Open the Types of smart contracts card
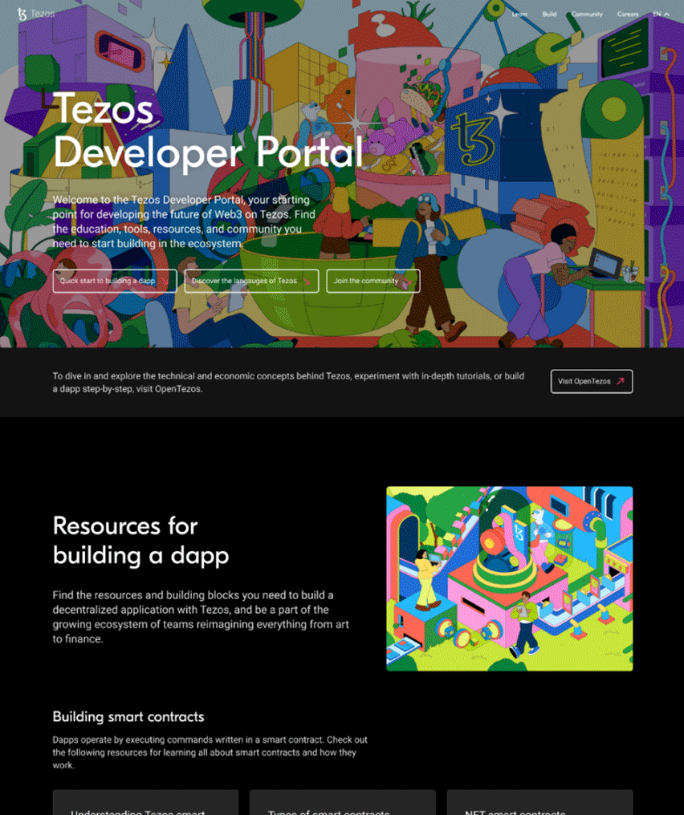 point(342,802)
